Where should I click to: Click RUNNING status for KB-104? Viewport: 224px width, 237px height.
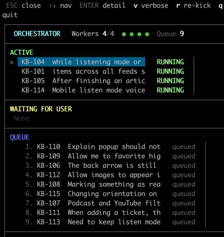(x=170, y=62)
